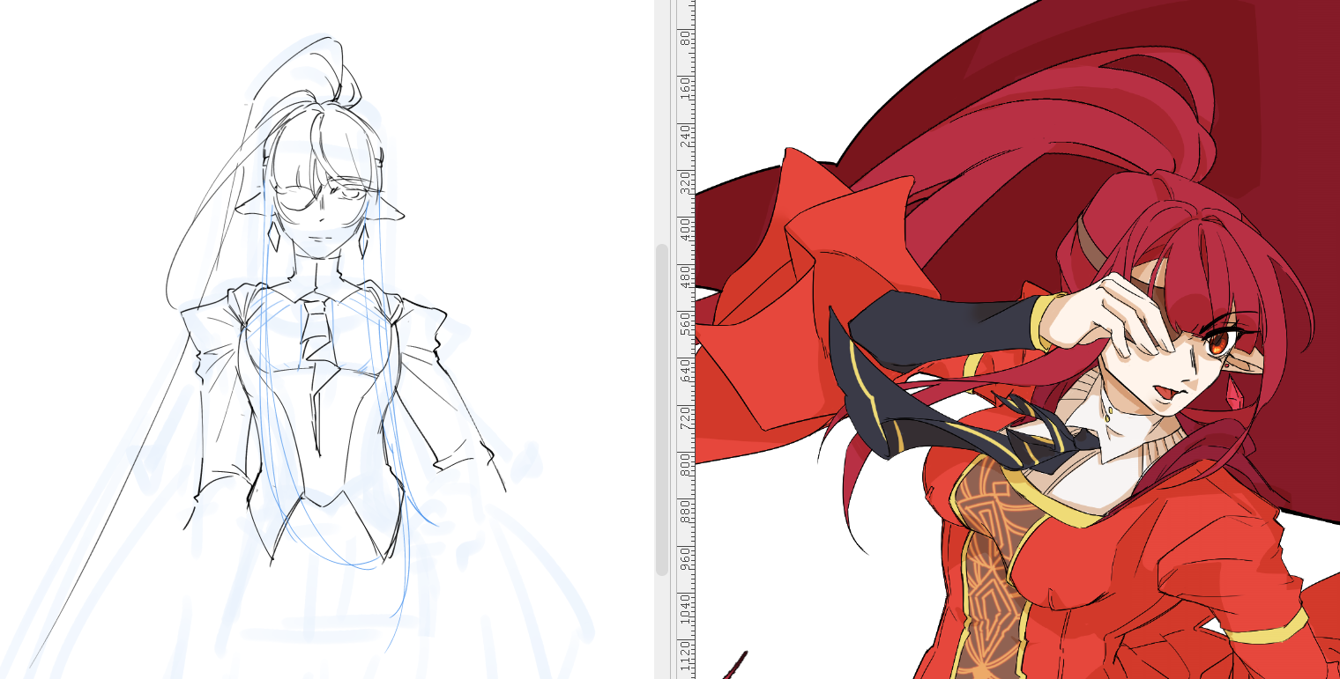Click the open mouth in the colored artwork
Screen dimensions: 1340x679
[x=1163, y=391]
